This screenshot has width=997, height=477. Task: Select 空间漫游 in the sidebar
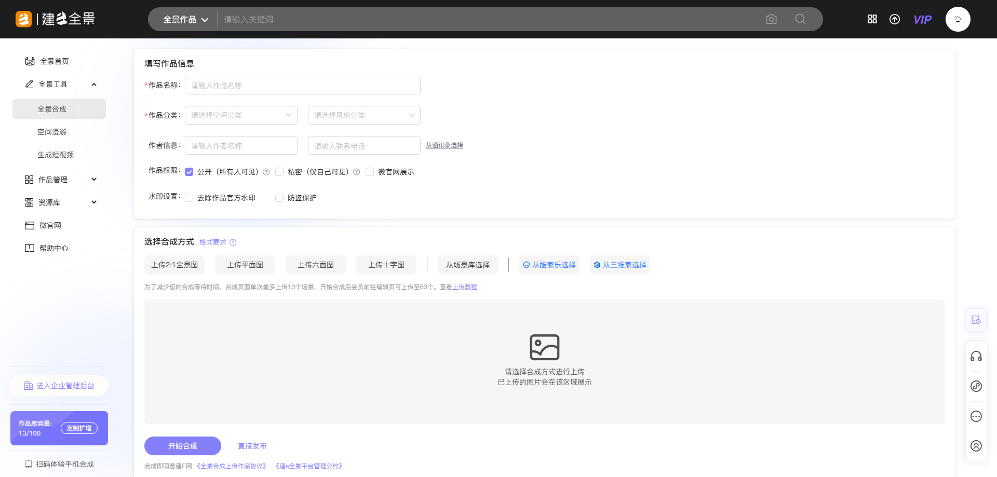click(x=52, y=132)
